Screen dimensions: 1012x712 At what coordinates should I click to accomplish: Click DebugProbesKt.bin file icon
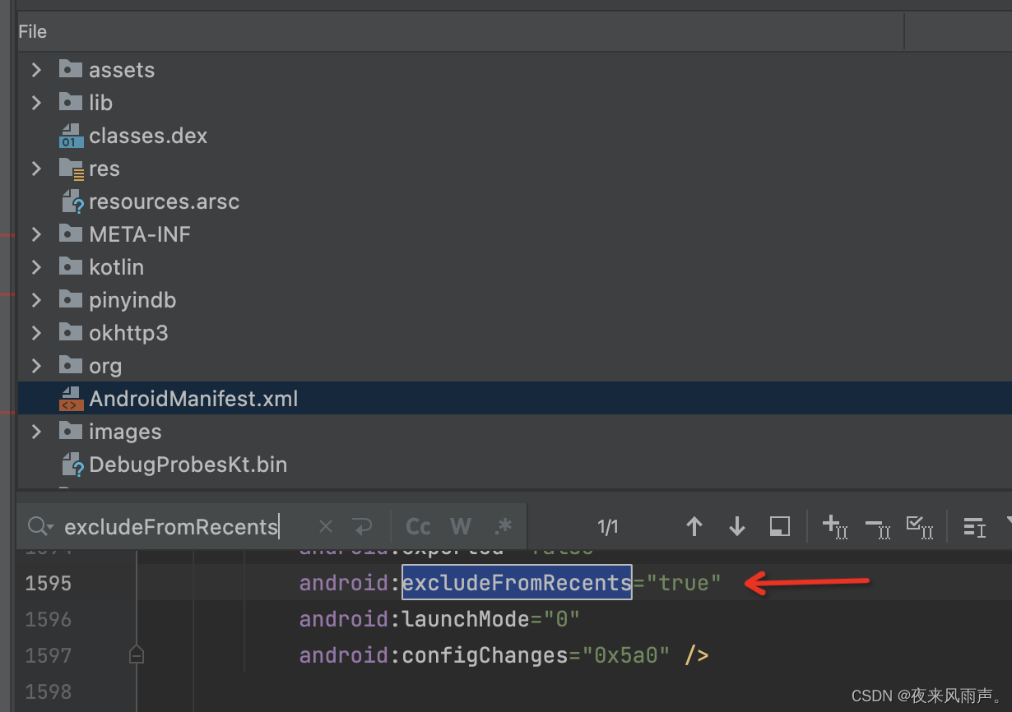[72, 465]
